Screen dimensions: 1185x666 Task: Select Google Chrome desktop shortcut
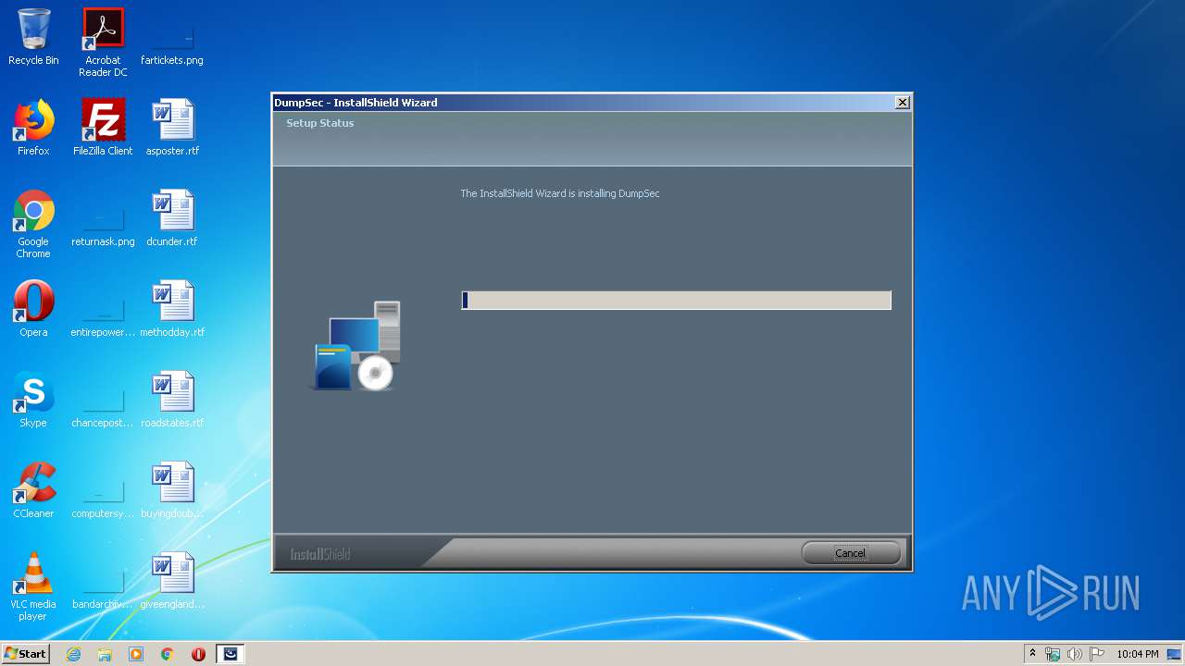(x=33, y=225)
